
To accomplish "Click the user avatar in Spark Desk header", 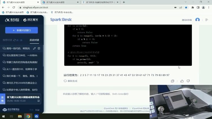I will [x=198, y=20].
